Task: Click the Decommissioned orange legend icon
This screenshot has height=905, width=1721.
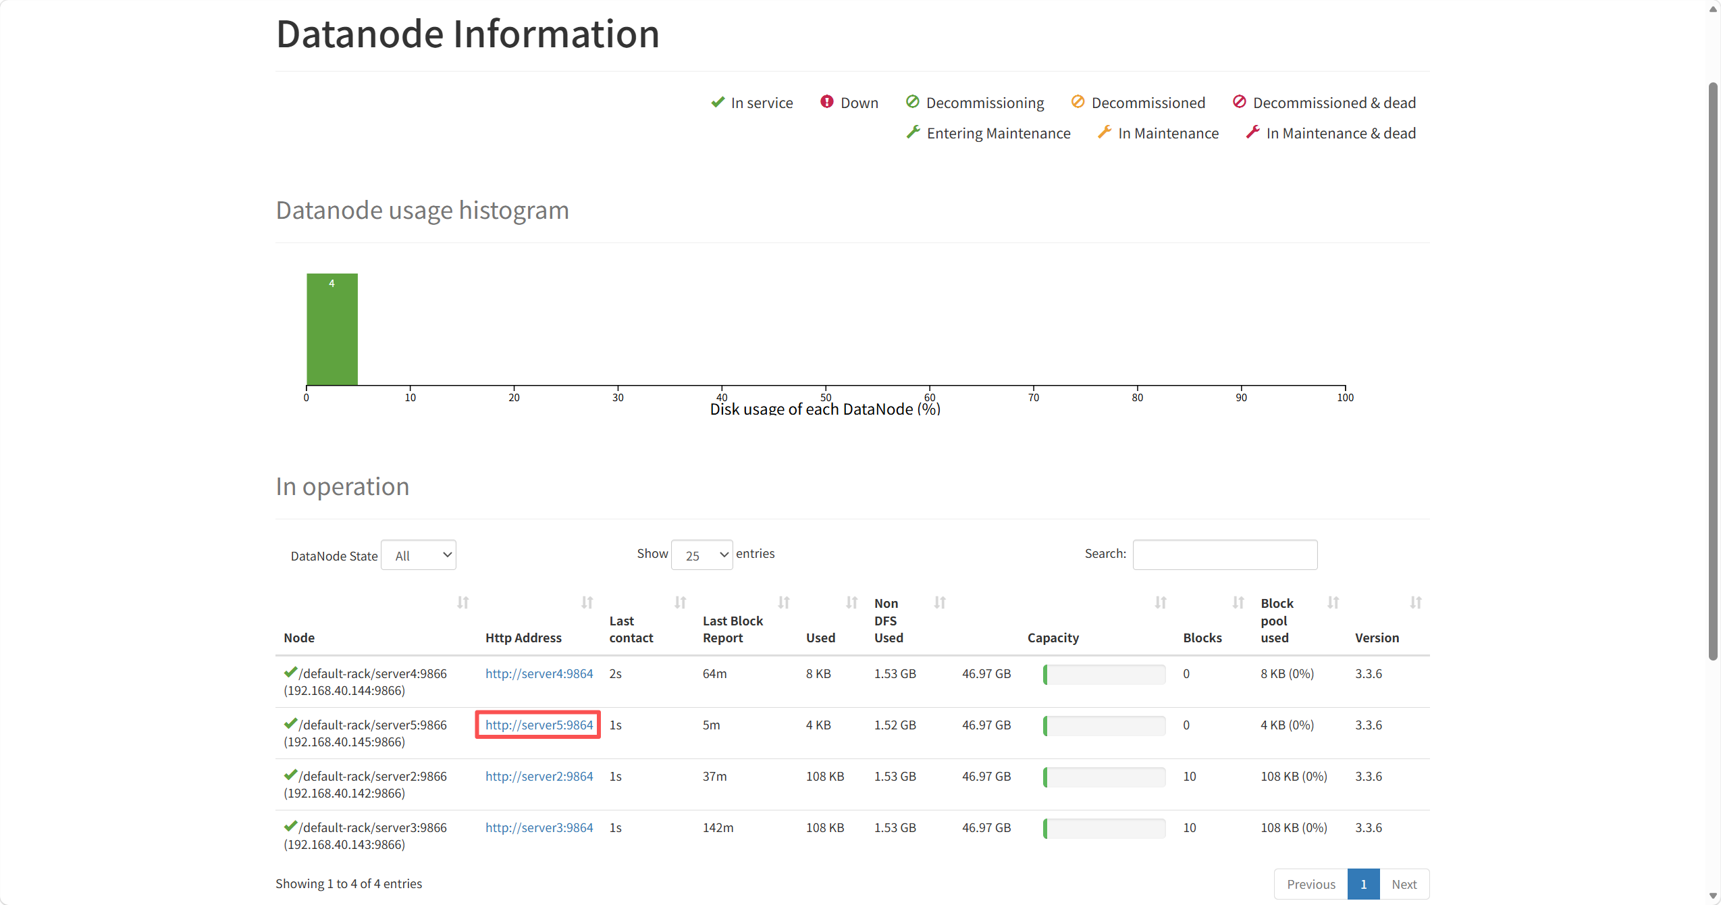Action: [1078, 101]
